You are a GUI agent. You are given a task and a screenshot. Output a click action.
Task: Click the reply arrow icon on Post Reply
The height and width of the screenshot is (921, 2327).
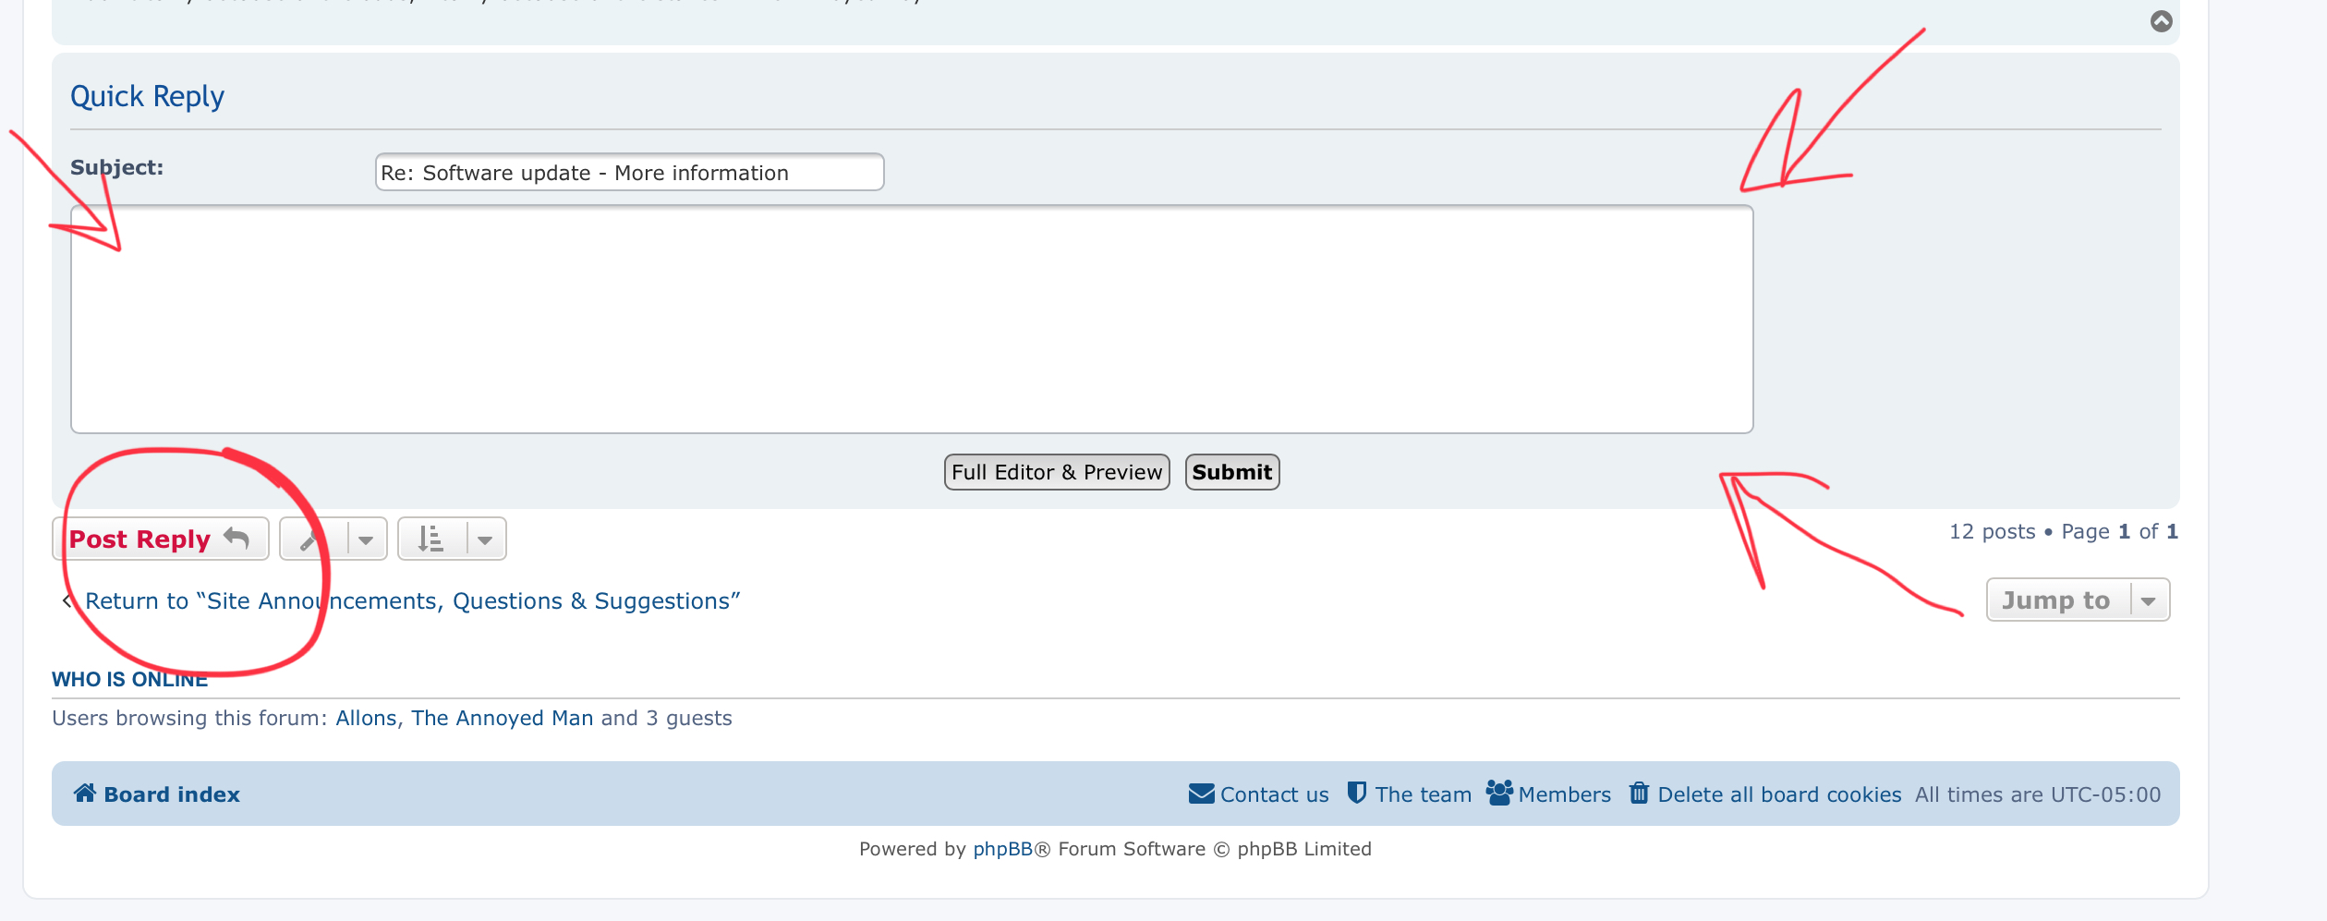pos(236,539)
